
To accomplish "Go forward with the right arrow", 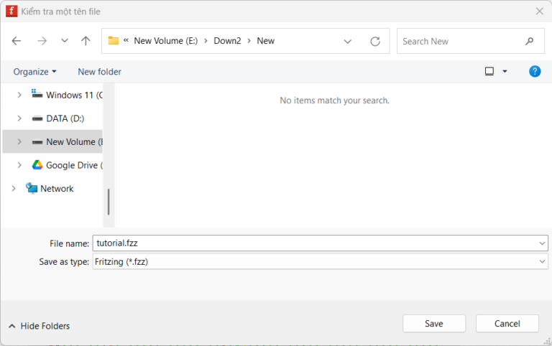I will pyautogui.click(x=42, y=41).
